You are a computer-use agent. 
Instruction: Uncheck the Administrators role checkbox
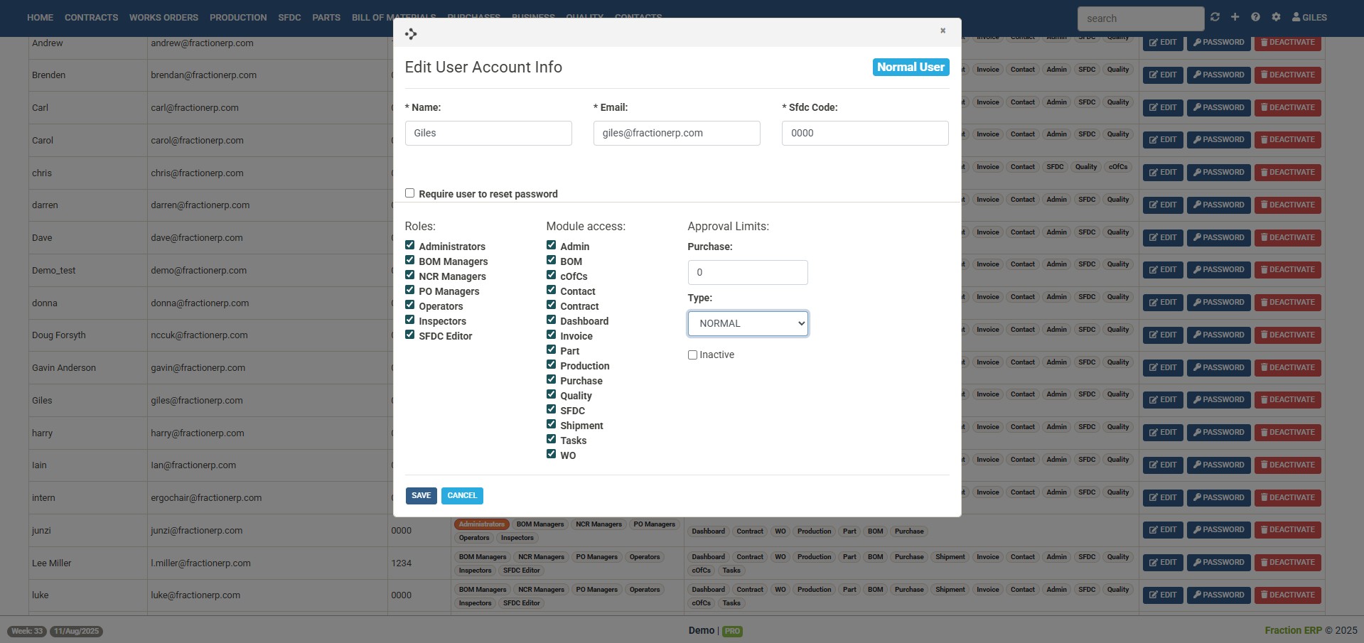point(409,244)
